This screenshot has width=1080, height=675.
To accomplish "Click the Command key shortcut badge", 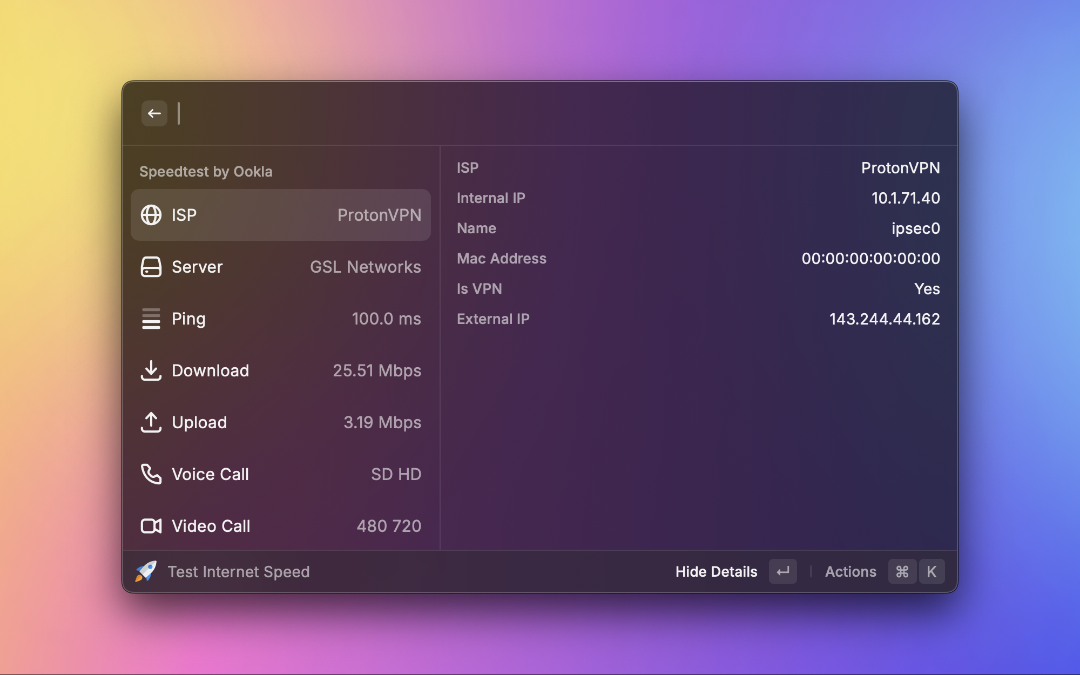I will [x=902, y=571].
